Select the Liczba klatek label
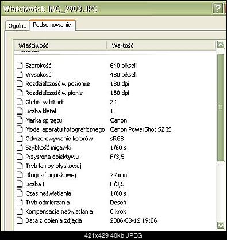 click(x=41, y=111)
